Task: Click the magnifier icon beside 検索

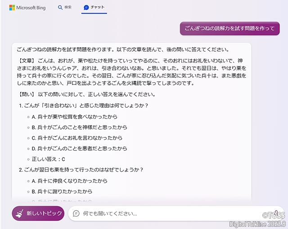Action: coord(60,8)
